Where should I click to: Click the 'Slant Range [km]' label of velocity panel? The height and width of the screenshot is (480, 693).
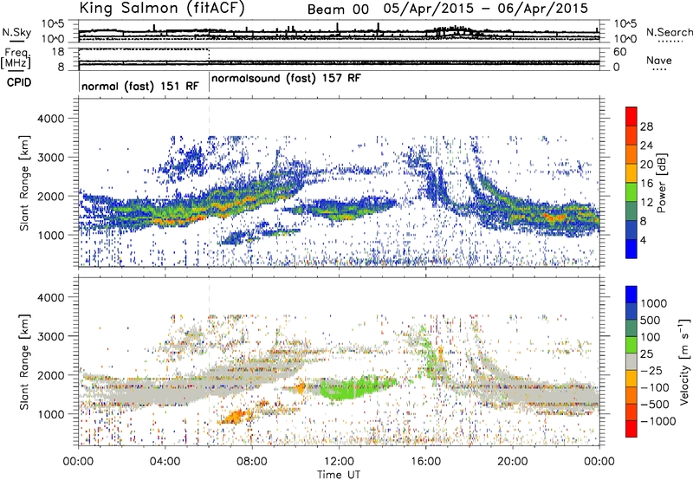tap(24, 362)
